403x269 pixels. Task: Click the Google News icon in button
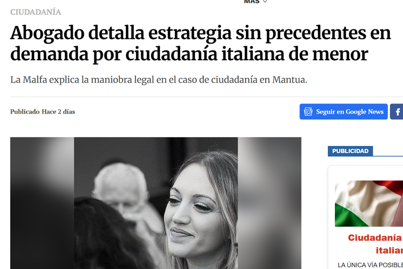[308, 112]
